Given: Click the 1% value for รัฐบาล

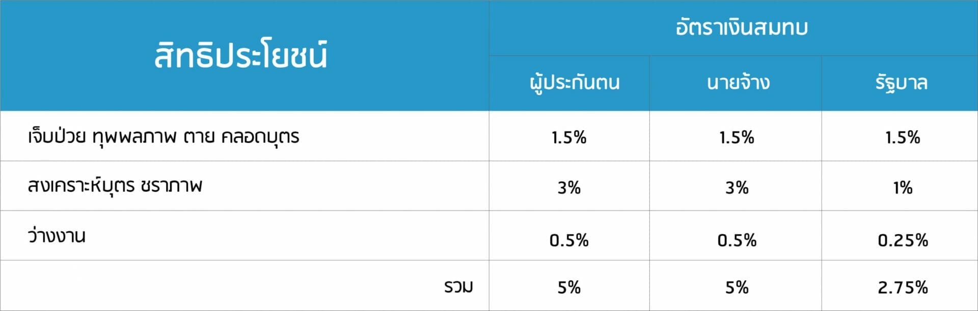Looking at the screenshot, I should pos(903,188).
